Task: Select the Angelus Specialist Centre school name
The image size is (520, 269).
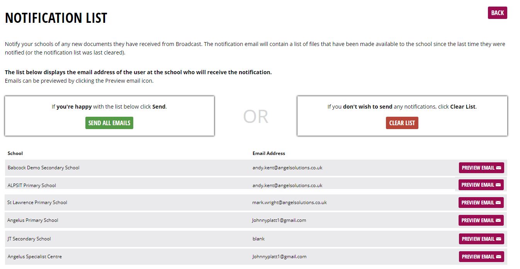Action: click(34, 257)
